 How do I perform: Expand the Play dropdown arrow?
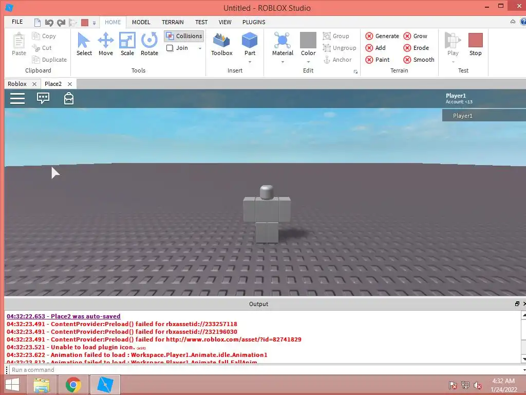coord(453,62)
